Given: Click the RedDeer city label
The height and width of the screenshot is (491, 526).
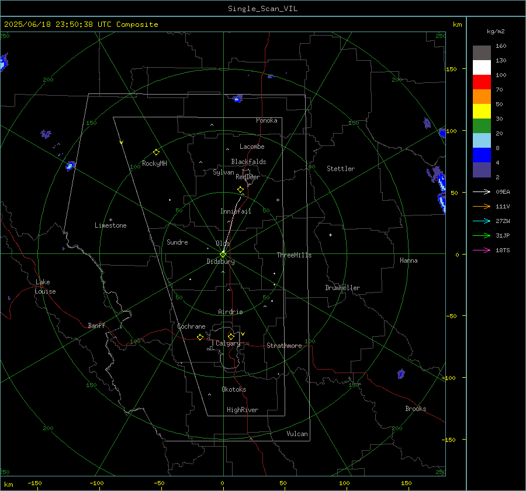Looking at the screenshot, I should (x=248, y=177).
